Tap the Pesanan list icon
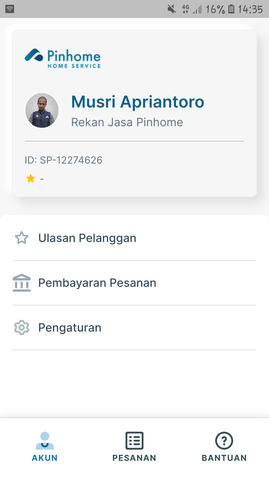 pyautogui.click(x=134, y=441)
